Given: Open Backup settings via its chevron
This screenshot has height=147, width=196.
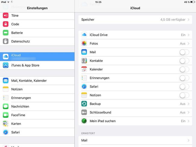Looking at the screenshot, I should point(188,104).
